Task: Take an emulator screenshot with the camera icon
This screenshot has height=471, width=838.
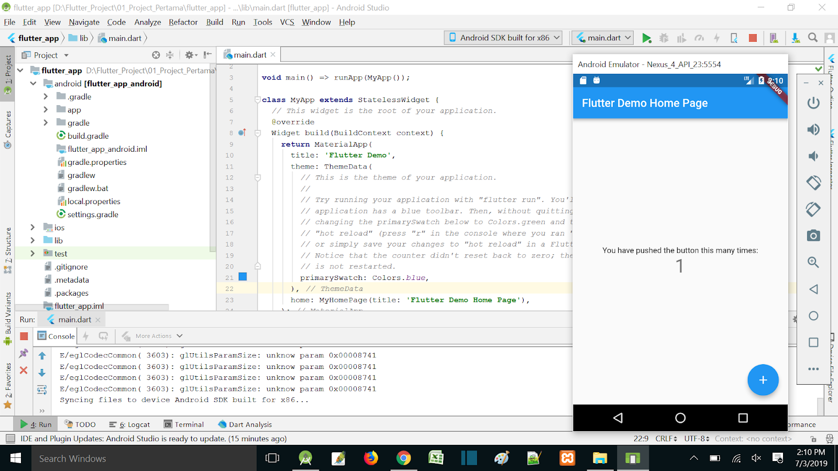Action: click(x=813, y=236)
